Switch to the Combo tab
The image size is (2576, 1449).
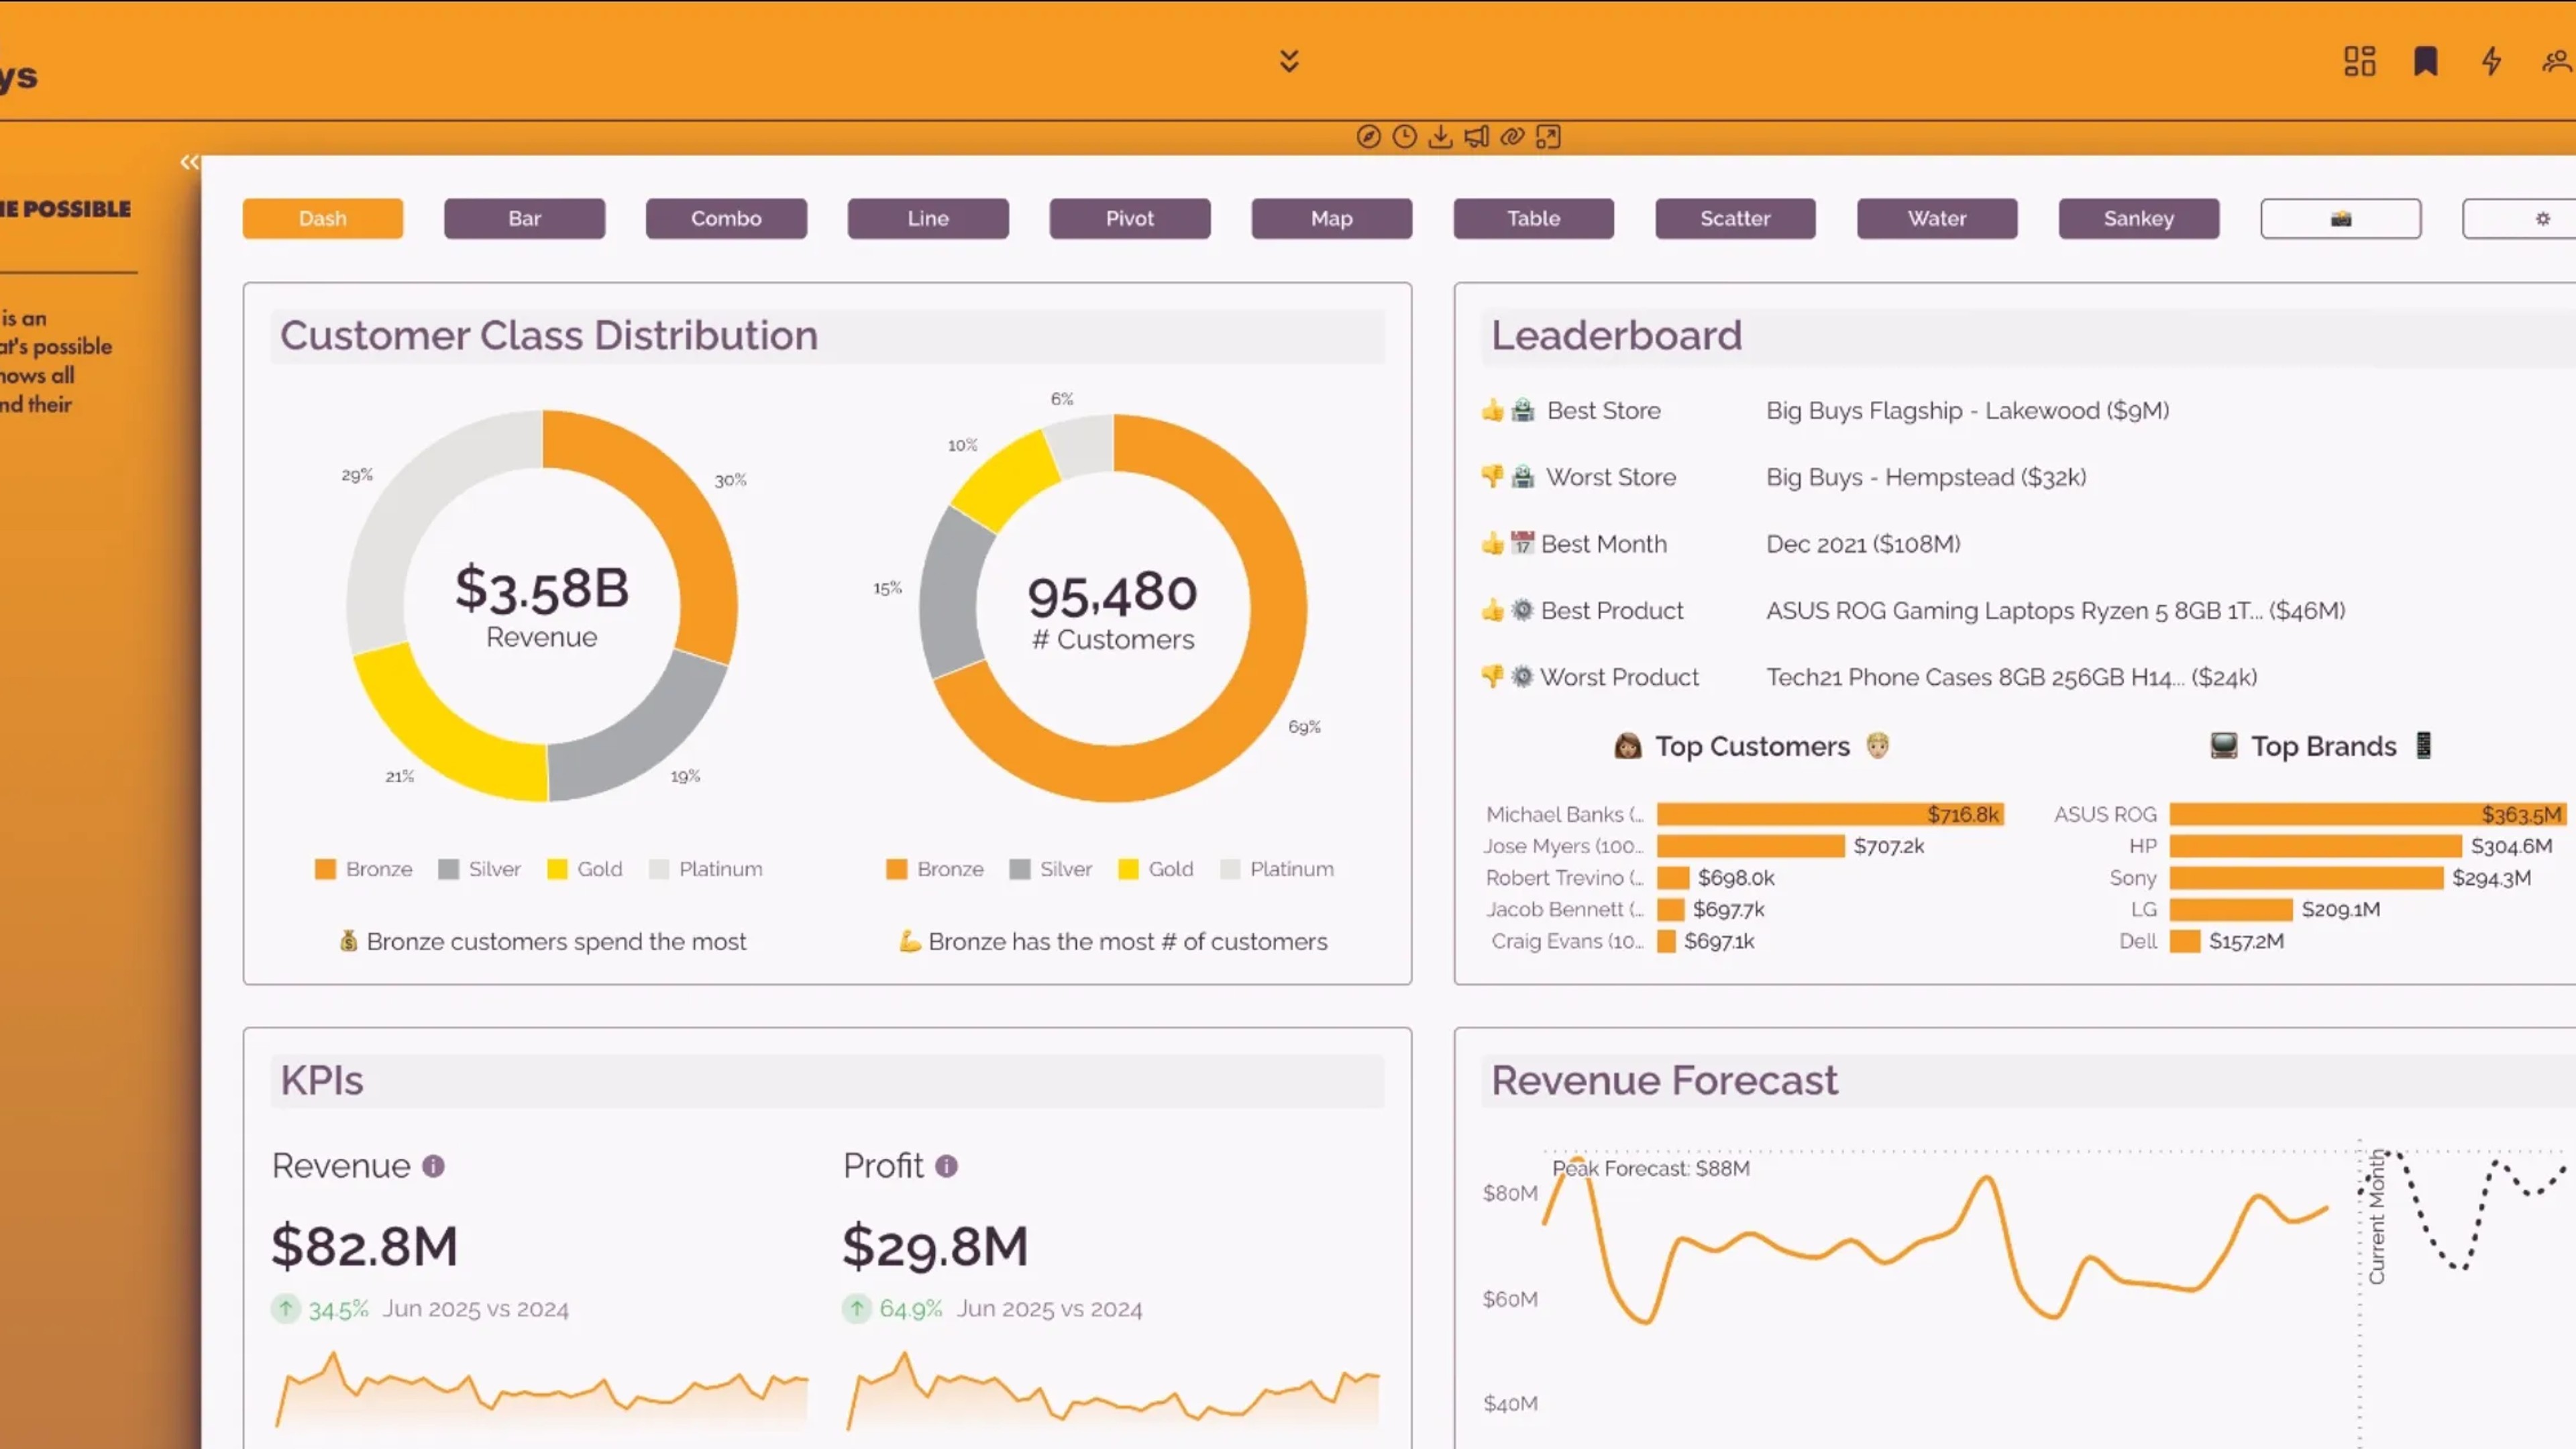727,218
